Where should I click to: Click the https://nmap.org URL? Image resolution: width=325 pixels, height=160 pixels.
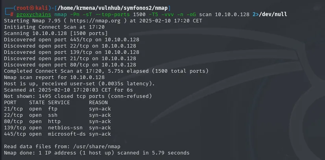pos(95,21)
